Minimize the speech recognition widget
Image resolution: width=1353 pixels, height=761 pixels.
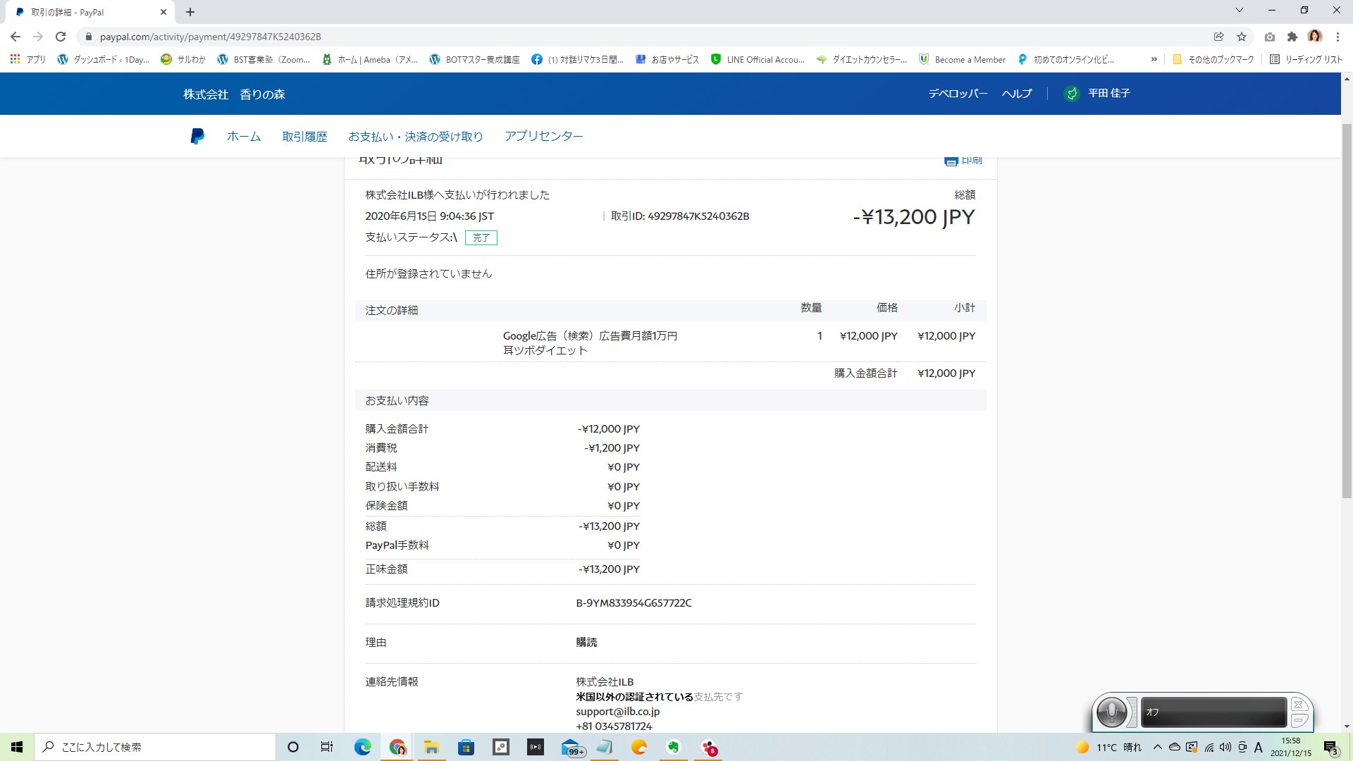click(x=1299, y=720)
